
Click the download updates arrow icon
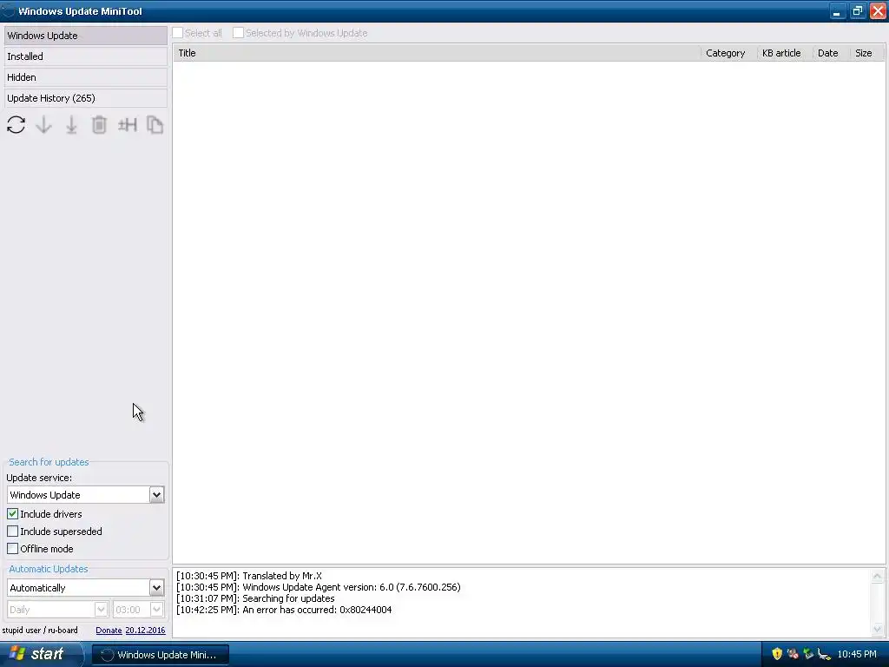point(43,125)
